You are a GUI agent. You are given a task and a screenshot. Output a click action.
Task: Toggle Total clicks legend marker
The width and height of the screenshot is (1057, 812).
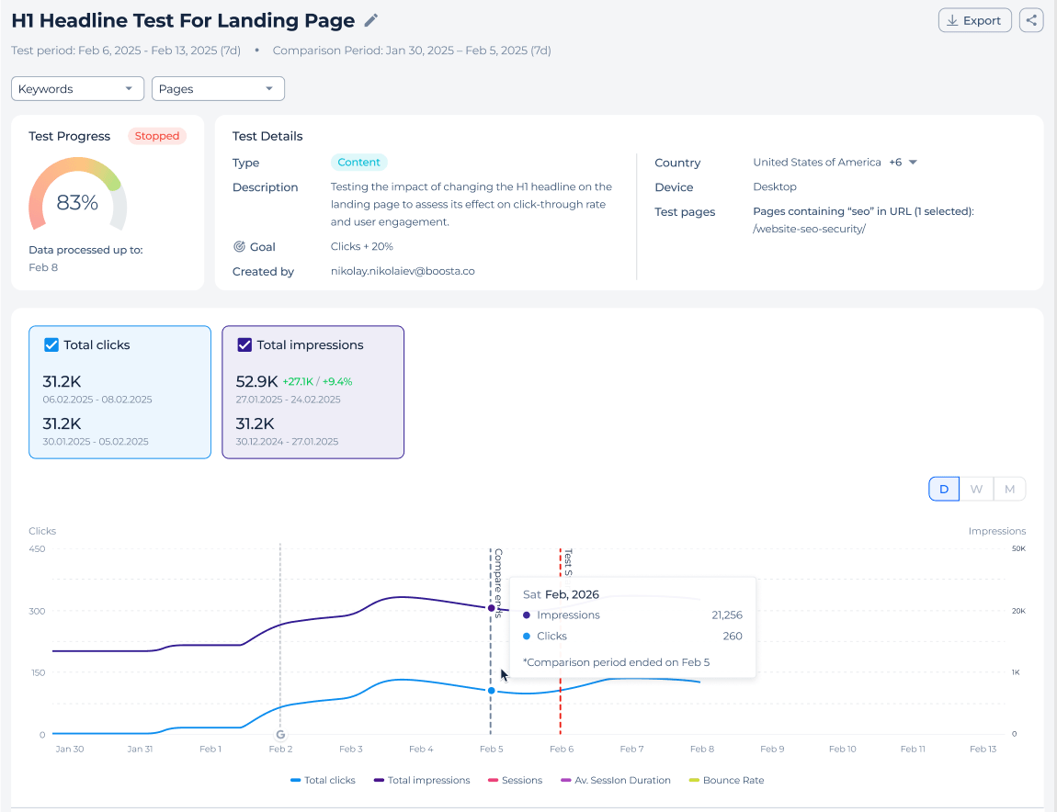click(295, 781)
